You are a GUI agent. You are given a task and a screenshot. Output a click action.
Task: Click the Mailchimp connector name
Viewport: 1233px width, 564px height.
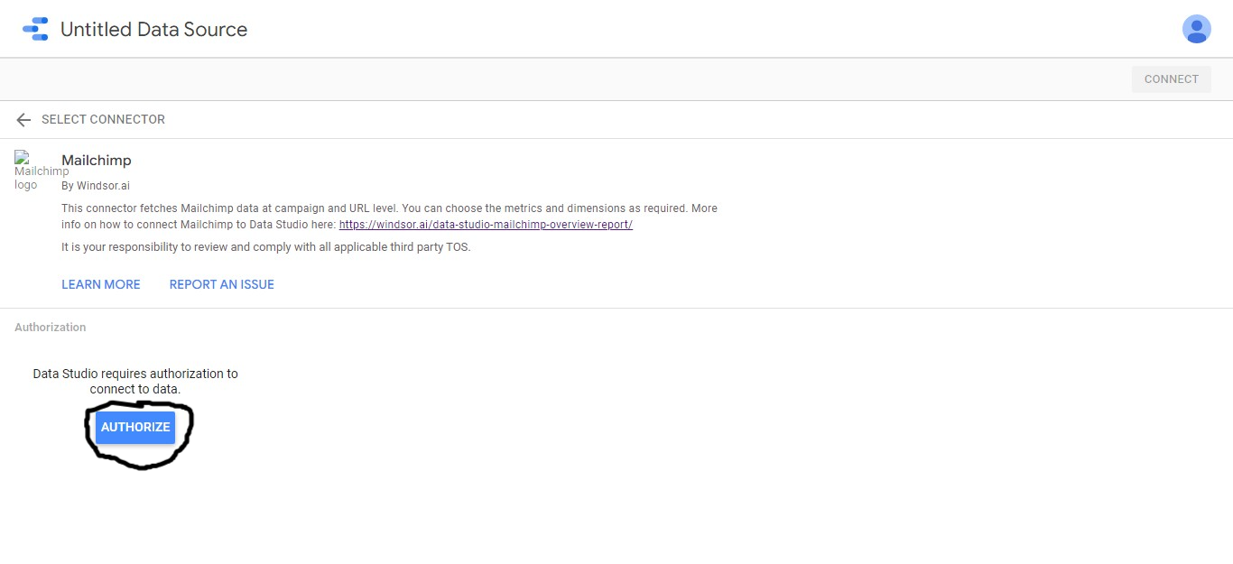(x=97, y=160)
